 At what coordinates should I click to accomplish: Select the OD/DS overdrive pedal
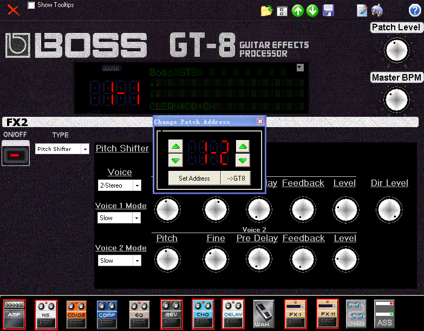pos(76,315)
